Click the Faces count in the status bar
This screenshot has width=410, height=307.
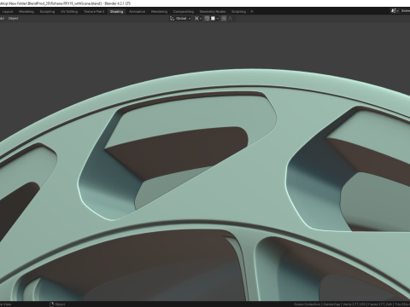pyautogui.click(x=380, y=304)
